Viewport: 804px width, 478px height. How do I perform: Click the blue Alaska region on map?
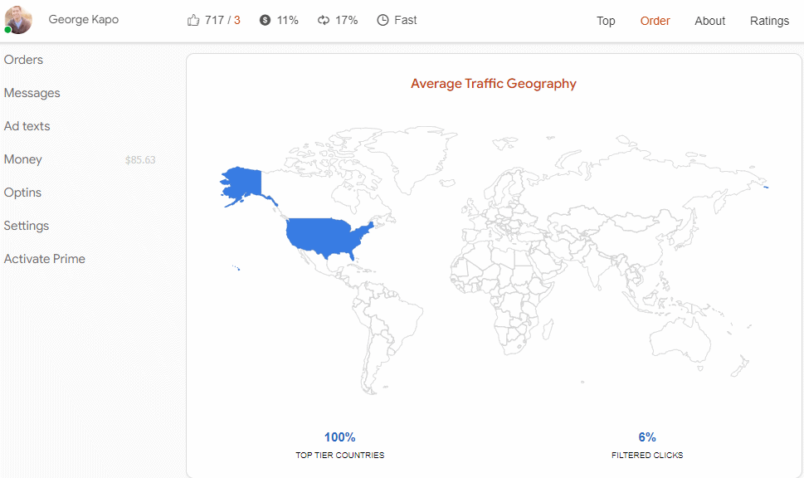(x=244, y=183)
